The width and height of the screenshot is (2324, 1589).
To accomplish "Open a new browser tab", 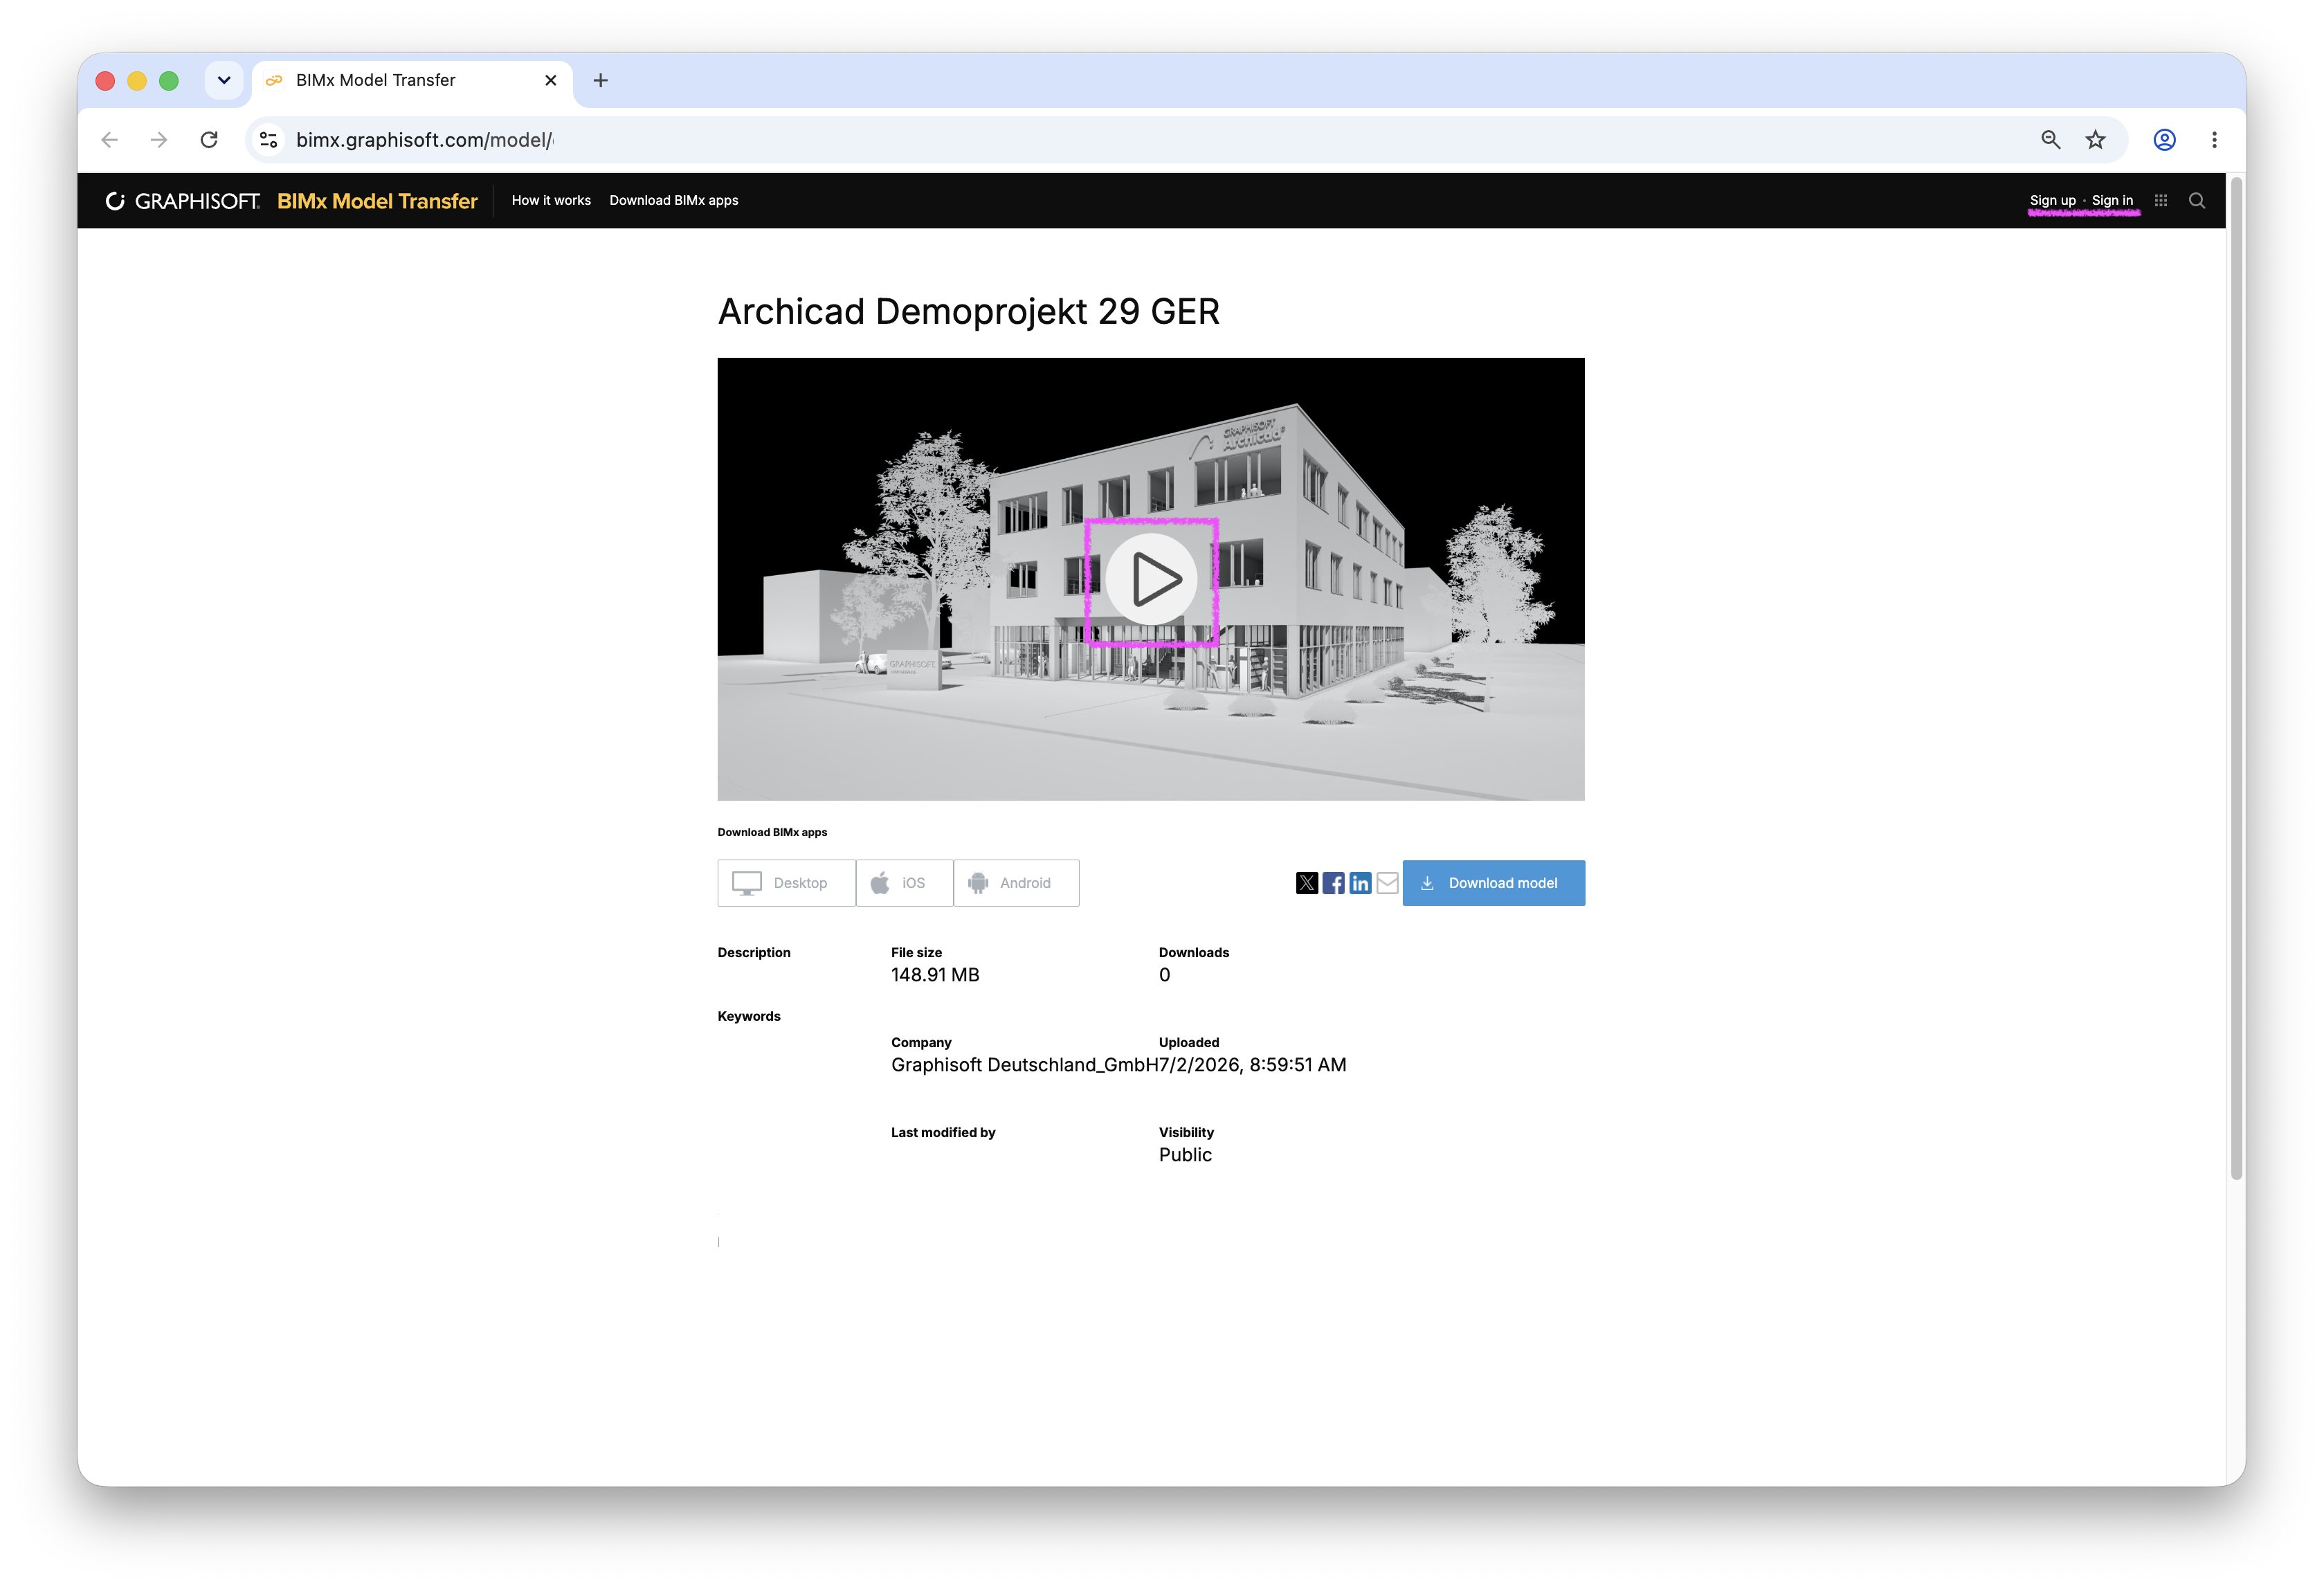I will [x=600, y=80].
